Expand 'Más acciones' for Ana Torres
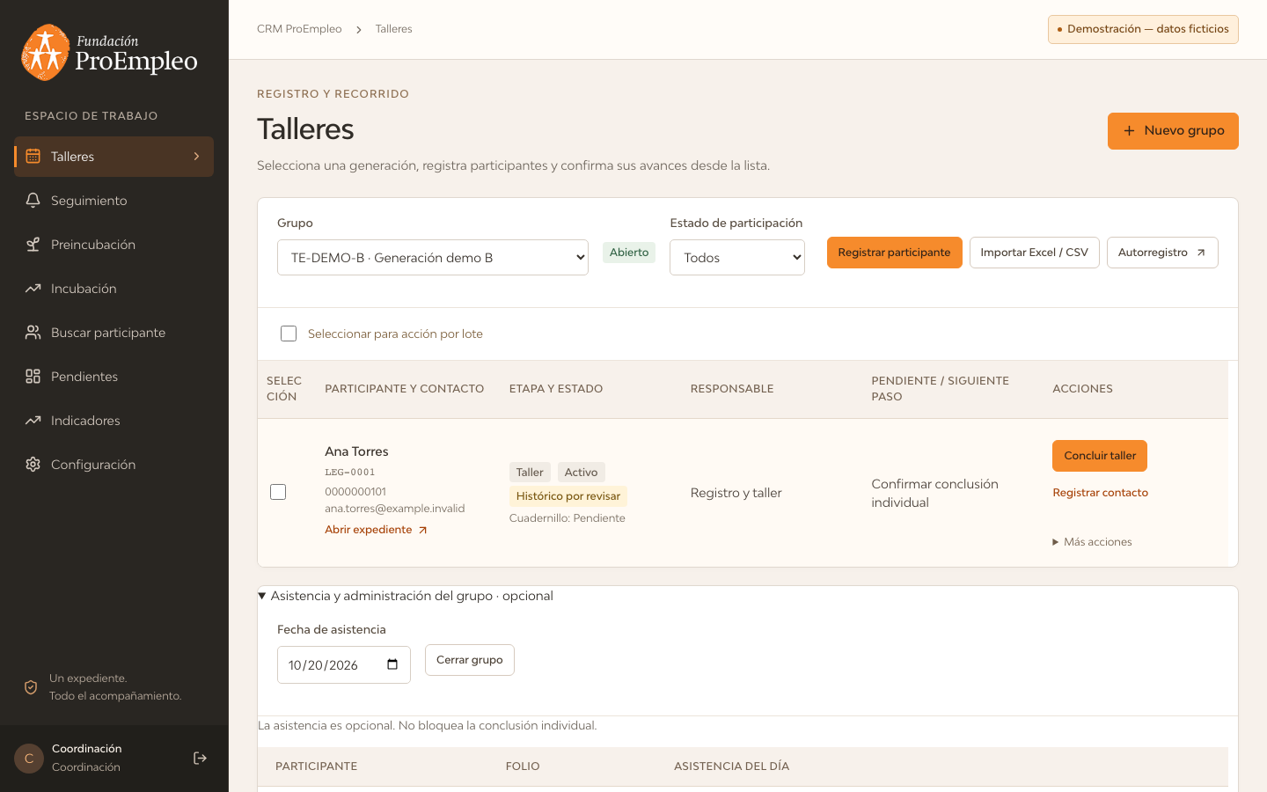1267x792 pixels. (1093, 542)
